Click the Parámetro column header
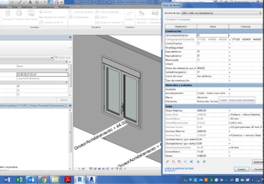Viewport: 264px width, 184px height. pos(181,27)
